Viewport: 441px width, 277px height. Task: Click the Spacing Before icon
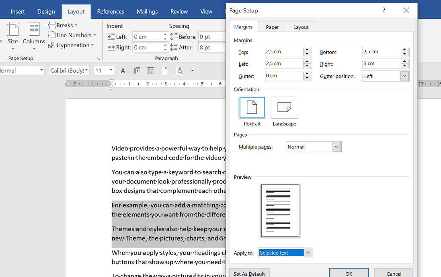(174, 37)
